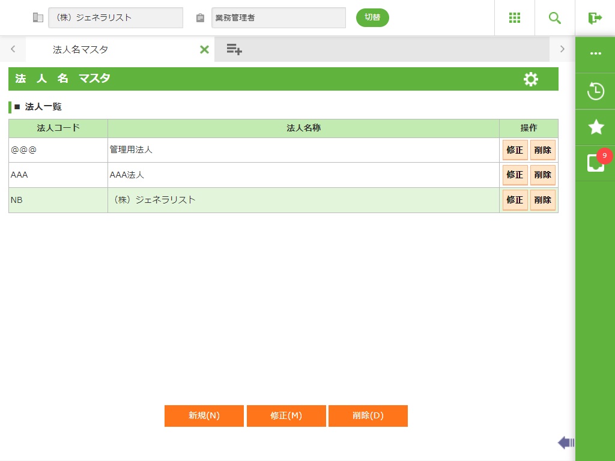Screen dimensions: 615x461
Task: Click the search magnifier icon
Action: coord(554,17)
